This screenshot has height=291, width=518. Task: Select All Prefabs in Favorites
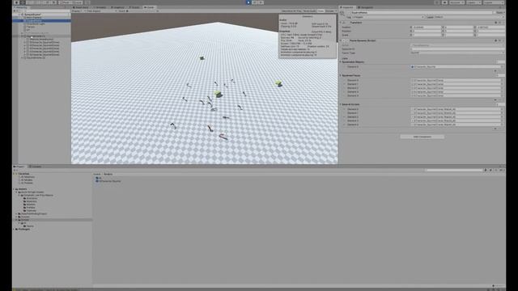[27, 183]
